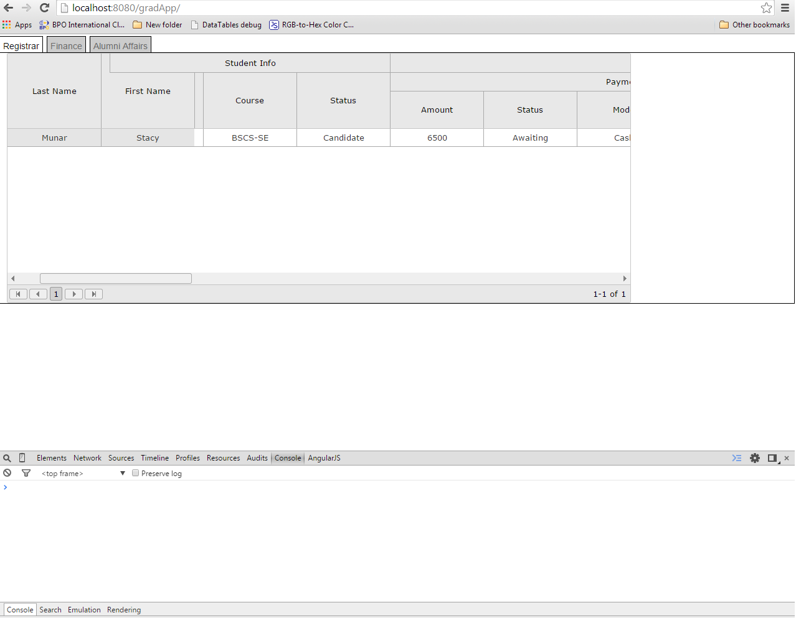The image size is (796, 618).
Task: Switch to the Finance tab
Action: [66, 45]
